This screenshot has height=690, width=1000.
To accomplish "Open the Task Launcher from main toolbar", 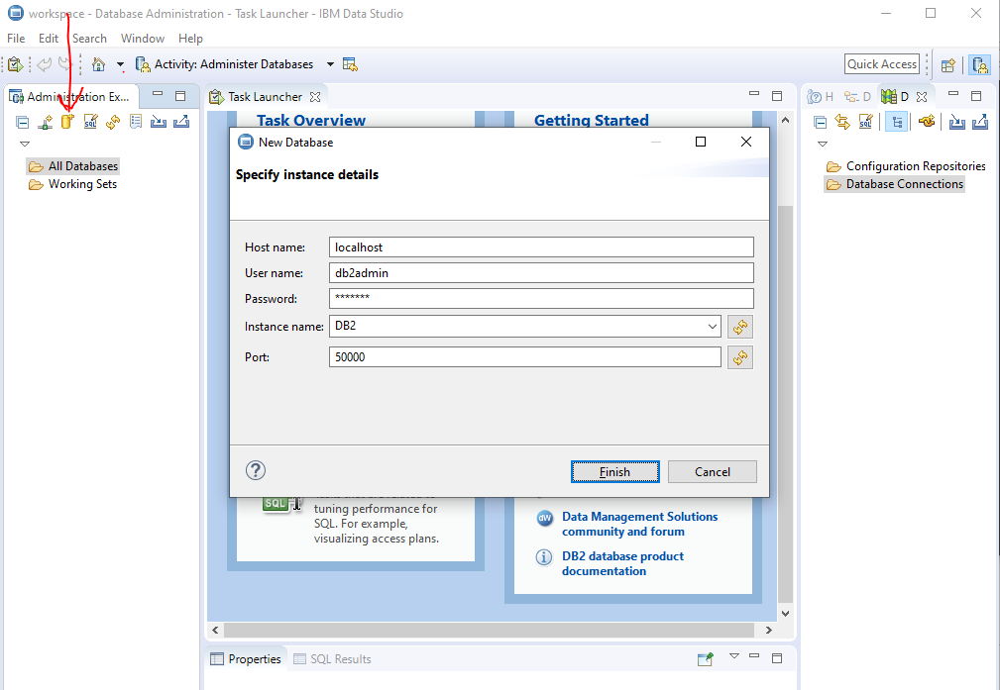I will 15,64.
